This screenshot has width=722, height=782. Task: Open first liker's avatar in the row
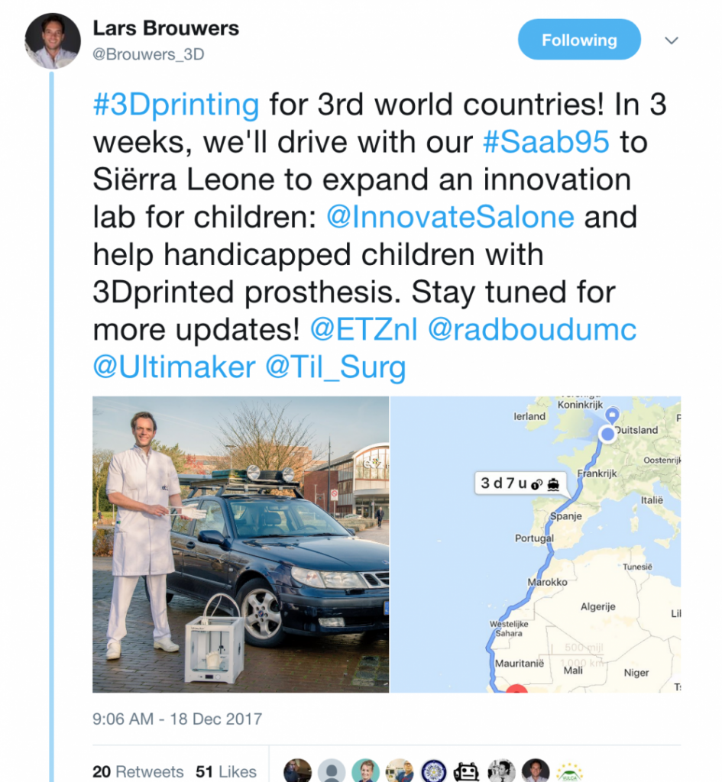[x=297, y=771]
